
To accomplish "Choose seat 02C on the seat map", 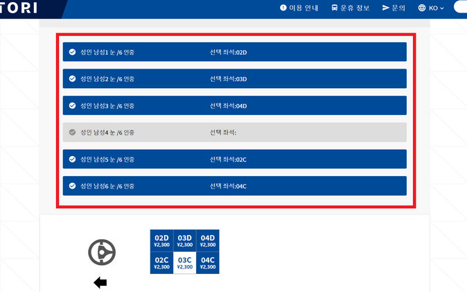I will [x=161, y=263].
